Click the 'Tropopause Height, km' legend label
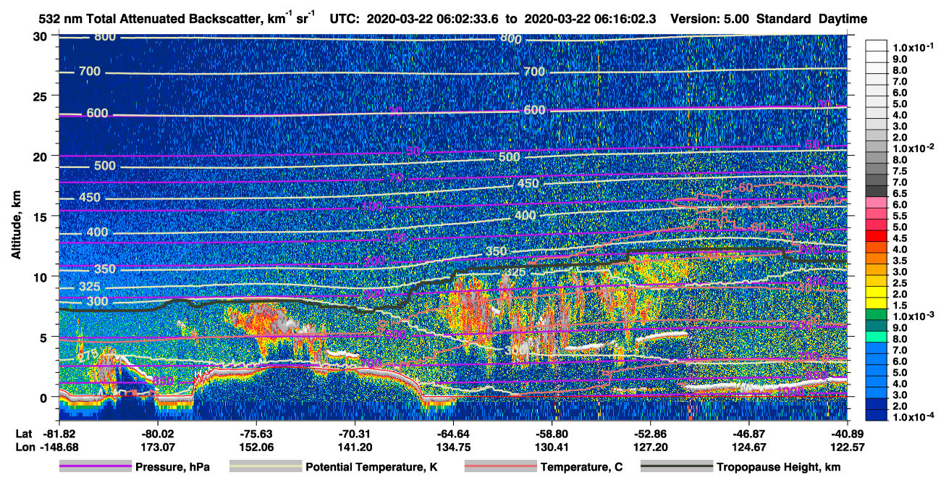 pos(779,467)
